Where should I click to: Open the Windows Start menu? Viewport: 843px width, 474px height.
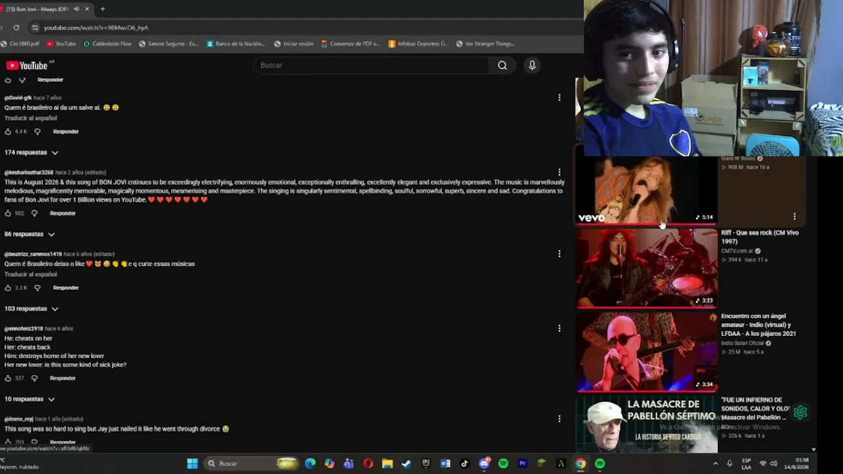[192, 463]
